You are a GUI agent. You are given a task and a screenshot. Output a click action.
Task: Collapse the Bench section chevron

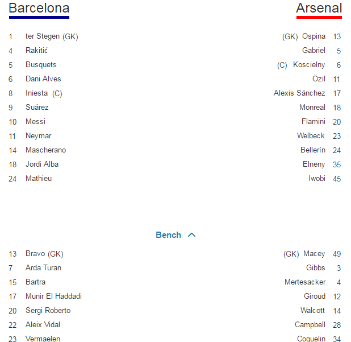tap(191, 235)
